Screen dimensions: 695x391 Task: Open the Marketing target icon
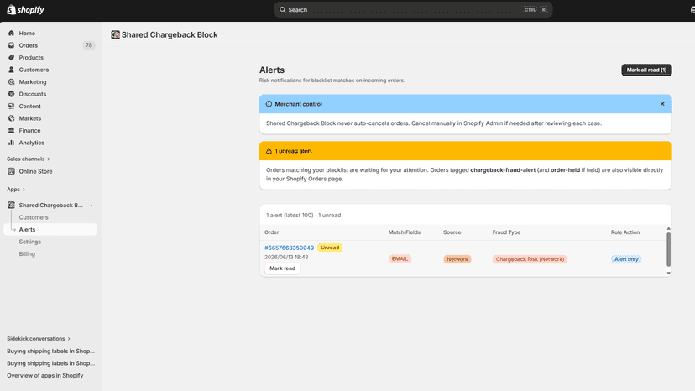11,82
